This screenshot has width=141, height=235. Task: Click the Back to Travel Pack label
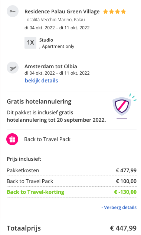[x=47, y=139]
